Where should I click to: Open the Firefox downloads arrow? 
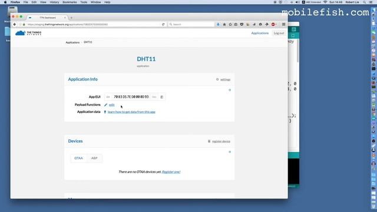(x=218, y=24)
